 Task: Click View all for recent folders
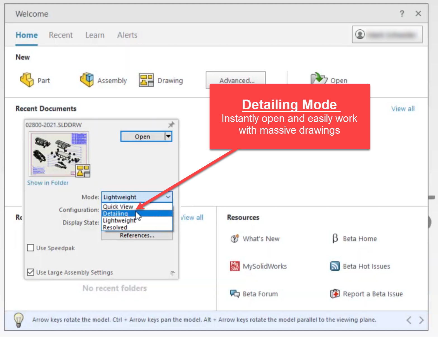click(x=192, y=217)
